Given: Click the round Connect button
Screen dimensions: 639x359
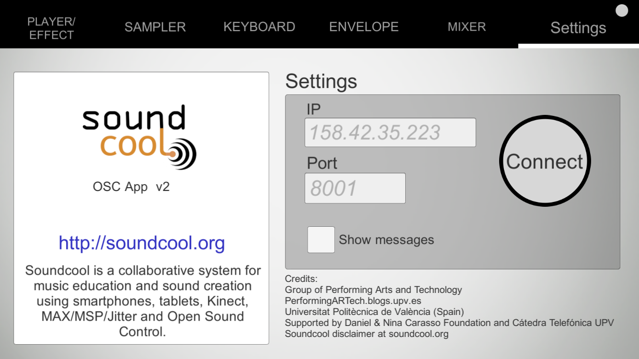Looking at the screenshot, I should 545,161.
